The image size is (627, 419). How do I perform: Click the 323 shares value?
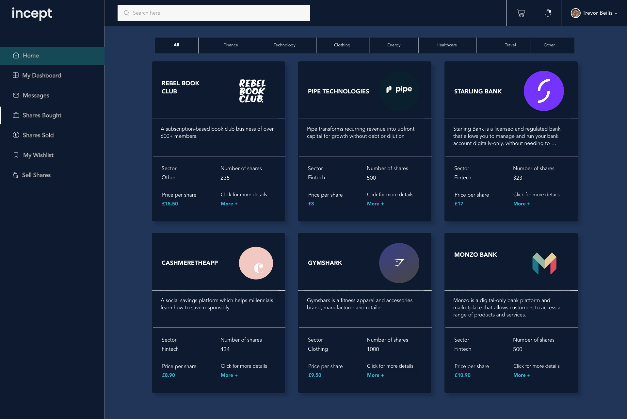click(518, 178)
